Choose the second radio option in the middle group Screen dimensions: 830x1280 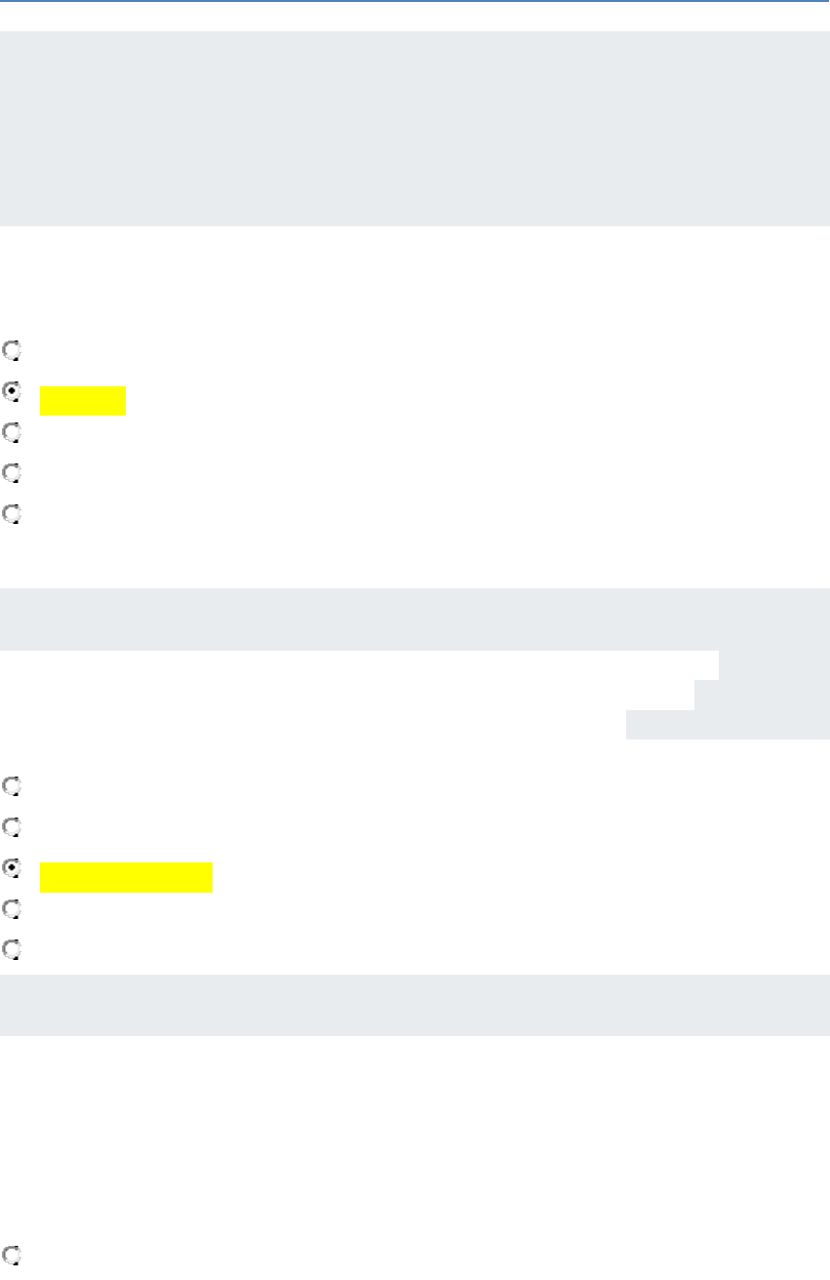(x=11, y=826)
